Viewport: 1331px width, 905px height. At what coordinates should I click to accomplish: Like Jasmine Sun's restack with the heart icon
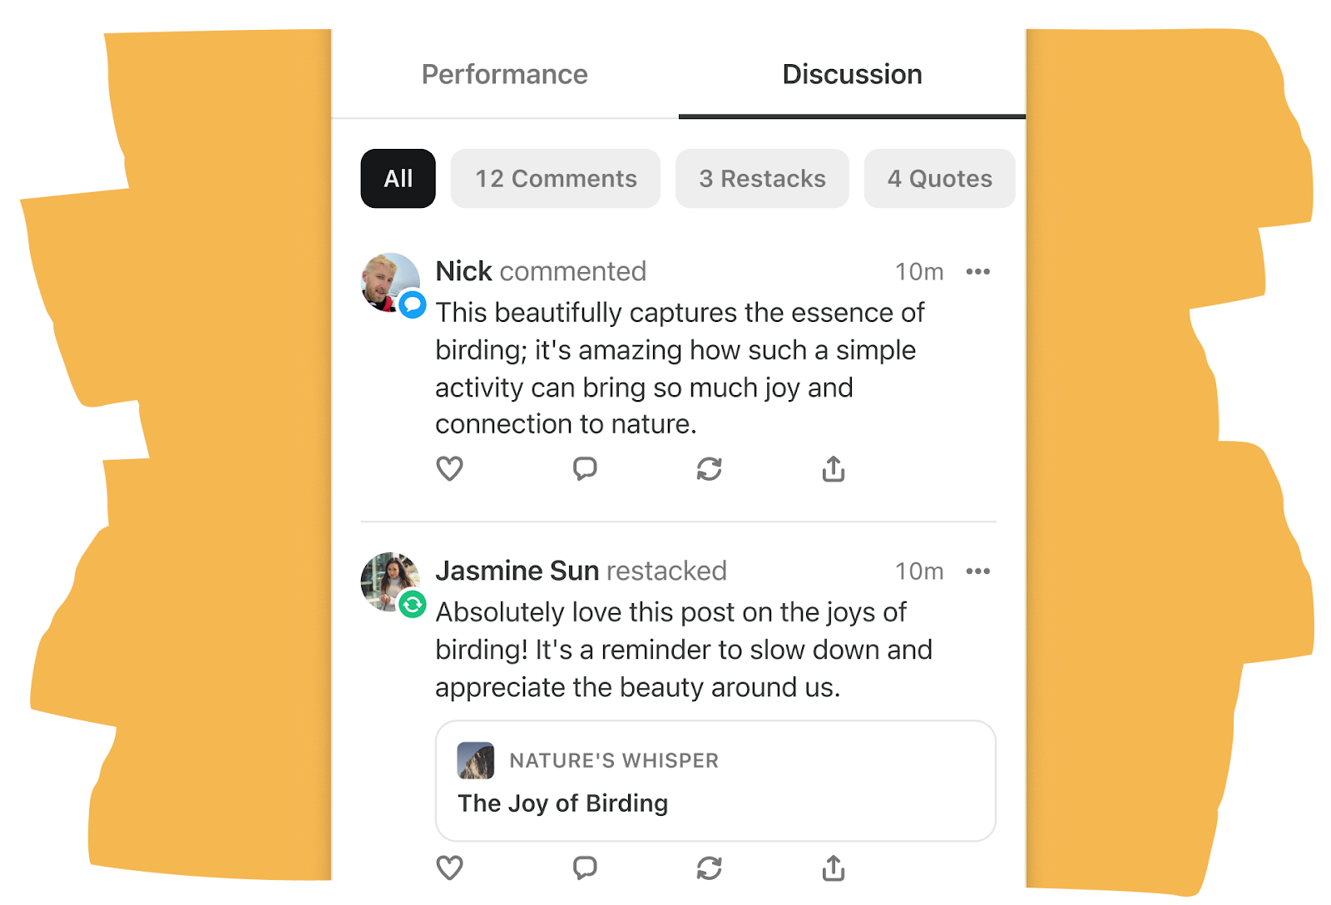click(449, 868)
